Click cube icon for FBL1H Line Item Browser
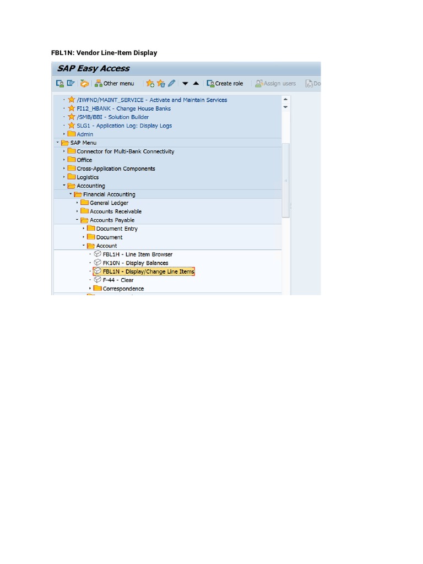423x564 pixels. pyautogui.click(x=97, y=254)
